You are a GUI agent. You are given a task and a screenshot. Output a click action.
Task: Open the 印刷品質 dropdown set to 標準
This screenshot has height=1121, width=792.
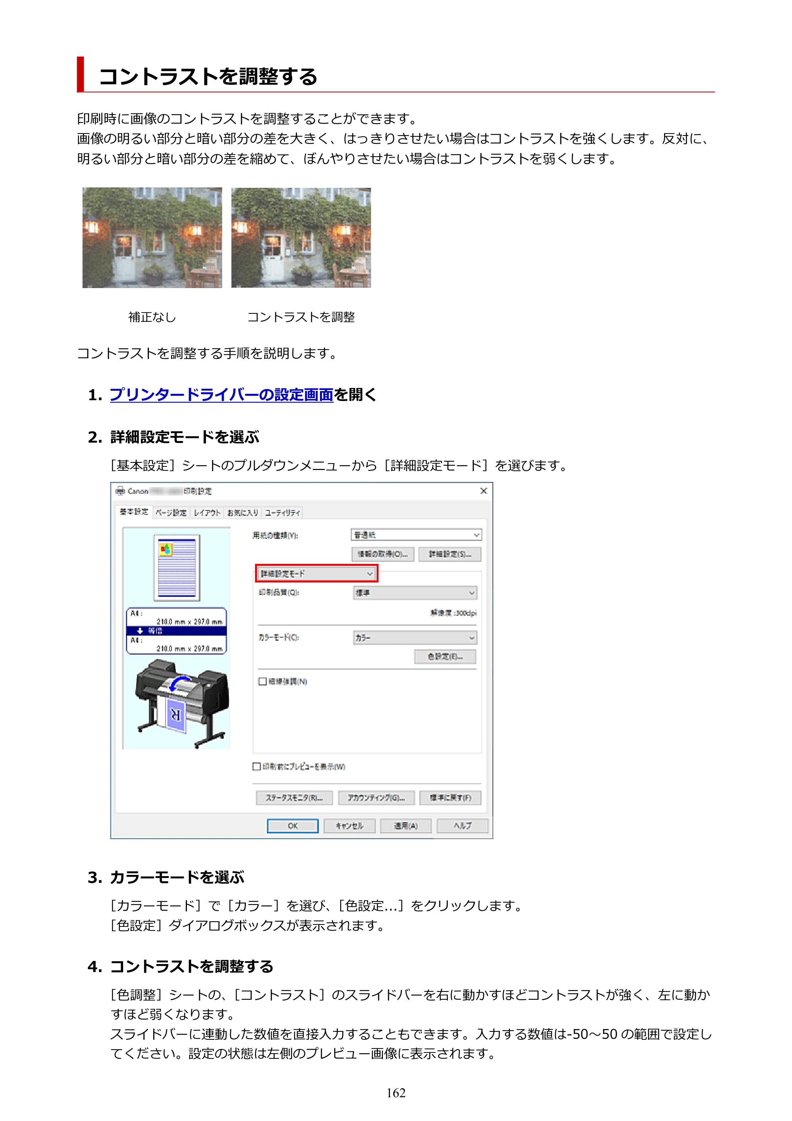415,593
